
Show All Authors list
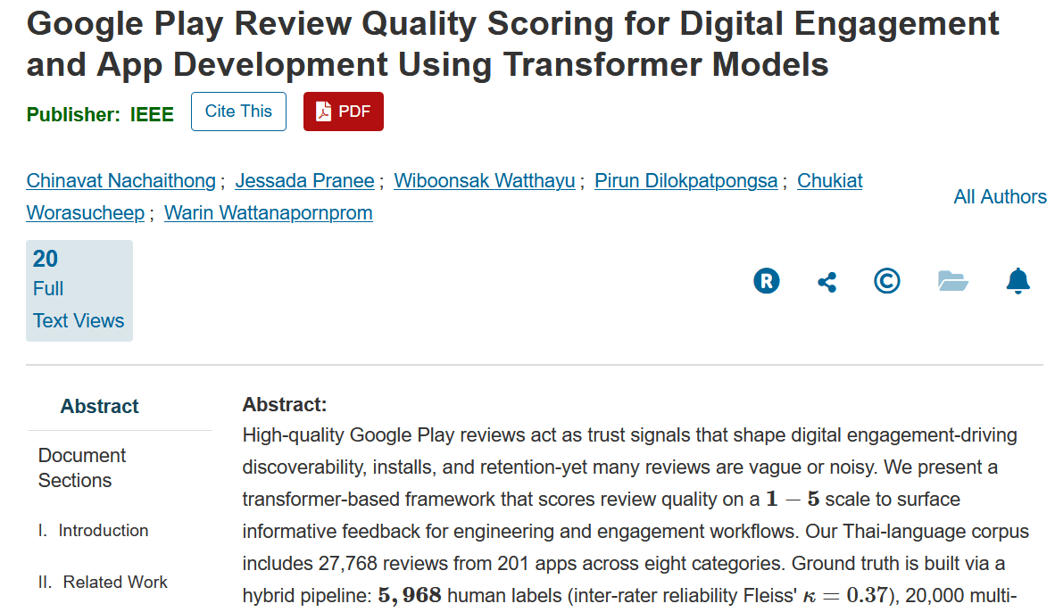[1000, 197]
